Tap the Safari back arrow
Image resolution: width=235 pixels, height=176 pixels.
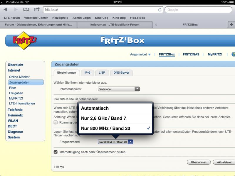coord(6,10)
